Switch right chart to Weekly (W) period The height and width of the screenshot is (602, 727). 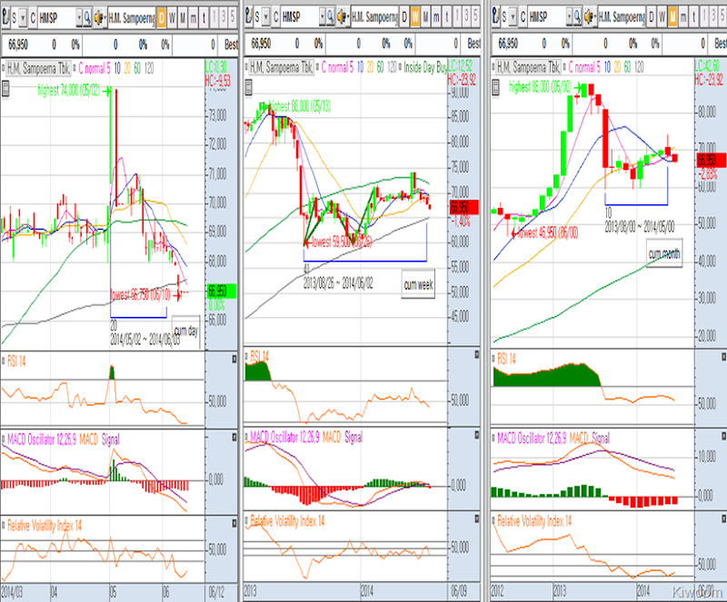pyautogui.click(x=662, y=17)
